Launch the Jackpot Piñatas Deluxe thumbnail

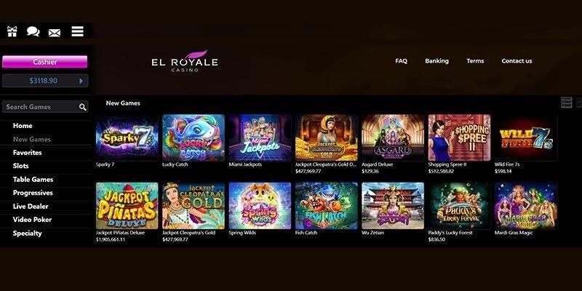tap(127, 206)
